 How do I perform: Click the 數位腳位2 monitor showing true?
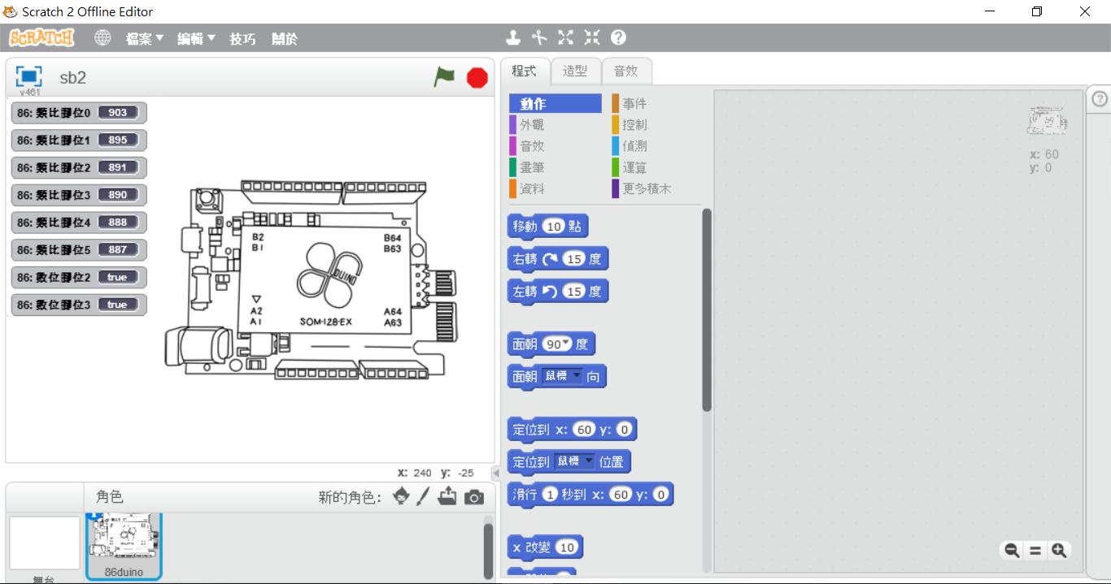tap(79, 277)
